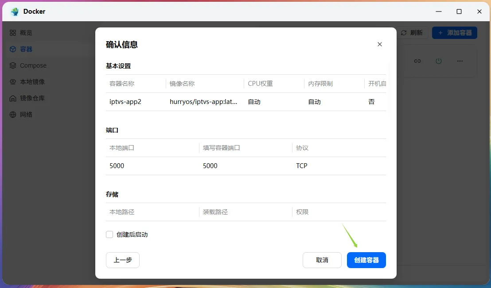Switch to the 镜像仓库 section

tap(32, 98)
